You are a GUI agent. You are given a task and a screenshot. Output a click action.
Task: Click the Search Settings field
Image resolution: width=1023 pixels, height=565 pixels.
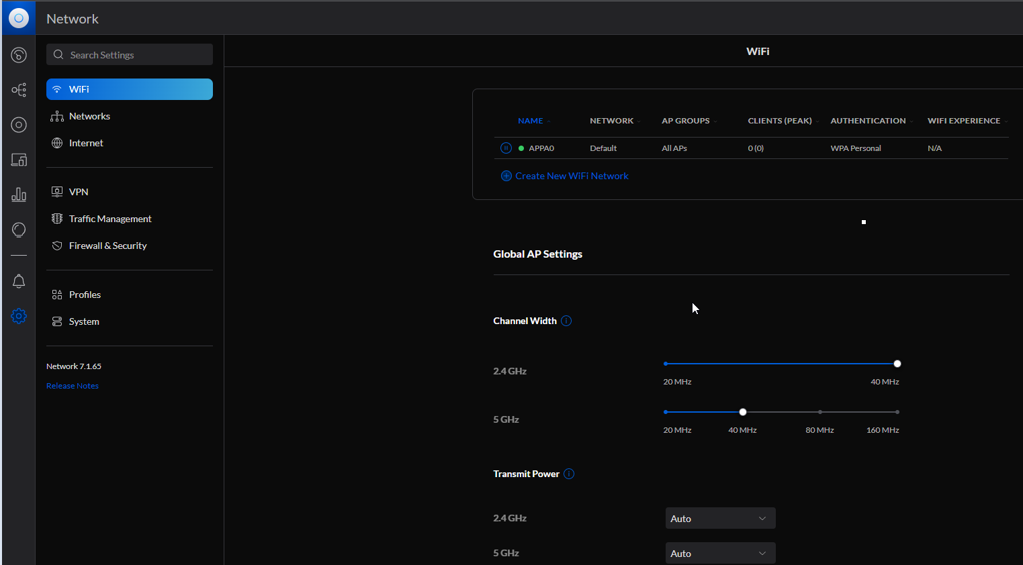pos(130,55)
